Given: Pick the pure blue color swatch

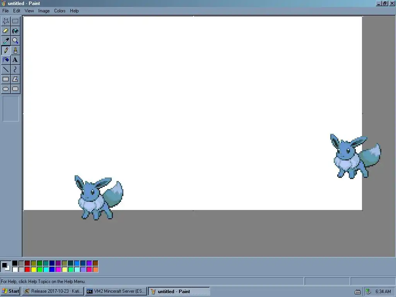Looking at the screenshot, I should [52, 270].
